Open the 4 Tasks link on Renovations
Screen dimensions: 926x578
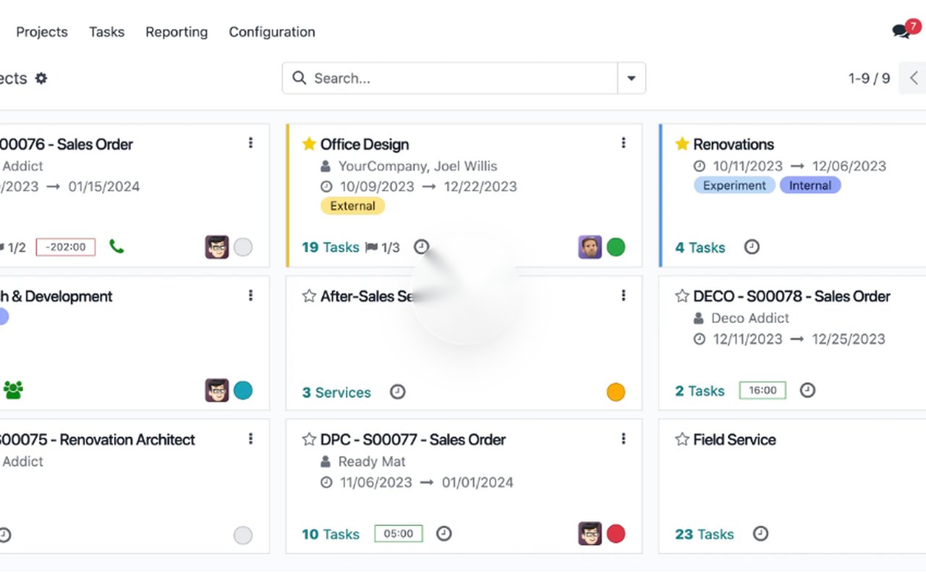click(x=700, y=248)
